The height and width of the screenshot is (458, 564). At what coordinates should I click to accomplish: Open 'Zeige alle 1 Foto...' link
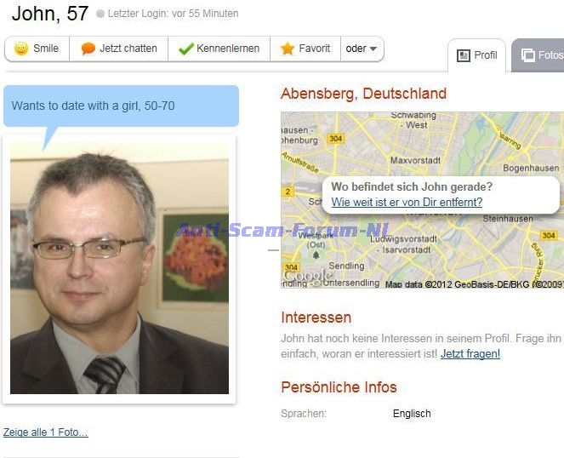[46, 432]
